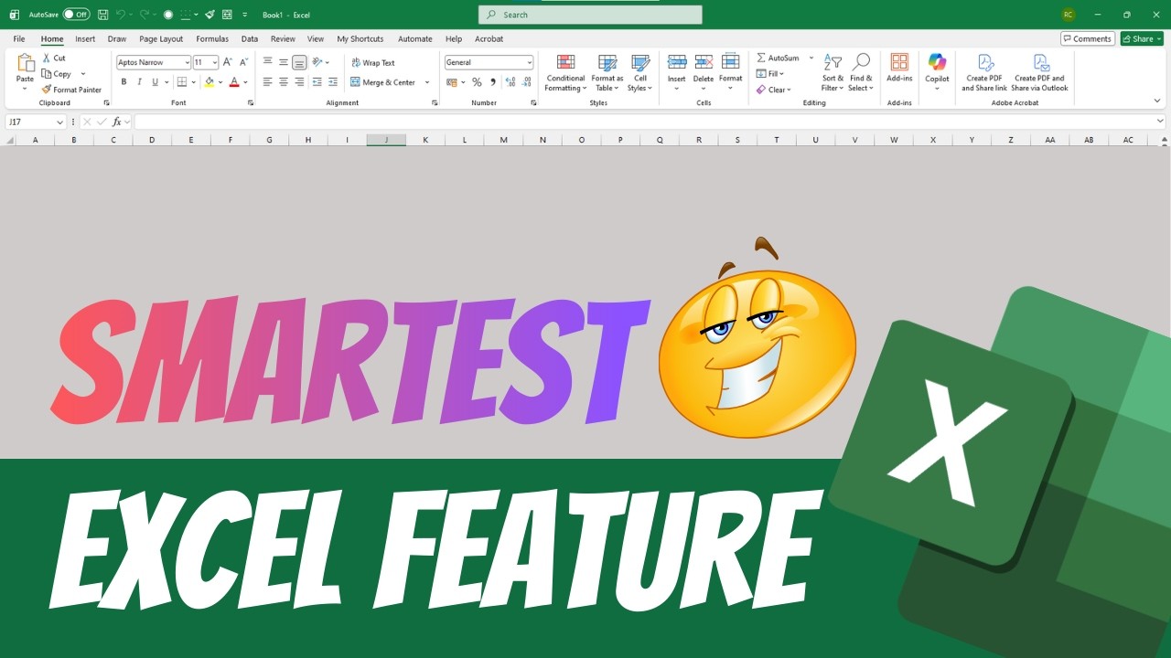Open the Formulas tab

212,39
